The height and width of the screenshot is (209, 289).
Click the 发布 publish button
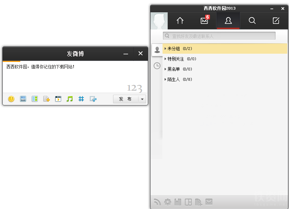coord(125,99)
